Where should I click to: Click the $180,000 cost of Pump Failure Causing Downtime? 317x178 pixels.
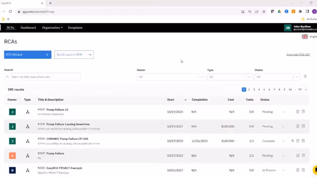click(x=228, y=127)
